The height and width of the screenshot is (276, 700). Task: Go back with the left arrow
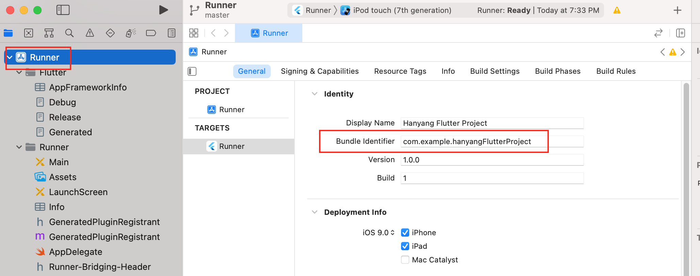213,33
